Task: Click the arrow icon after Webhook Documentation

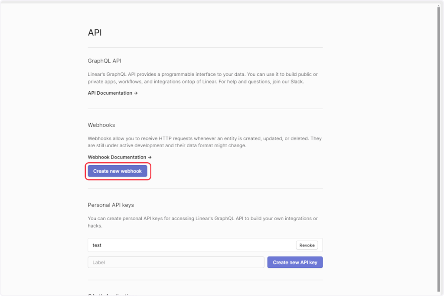Action: [x=150, y=157]
